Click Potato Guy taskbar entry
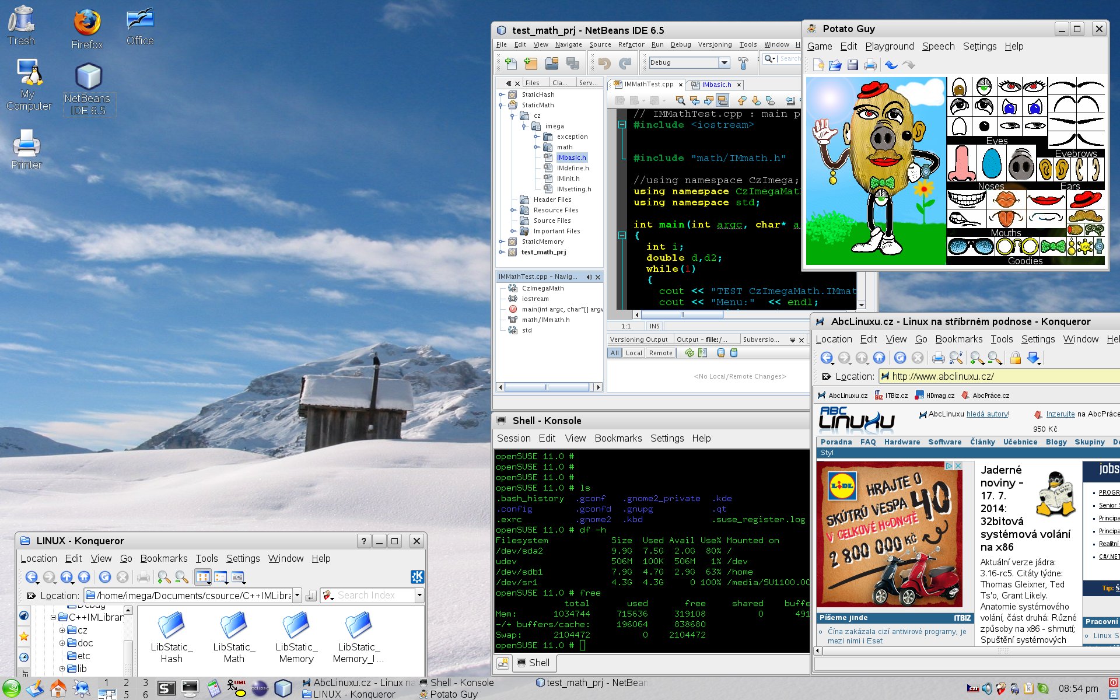 (448, 694)
